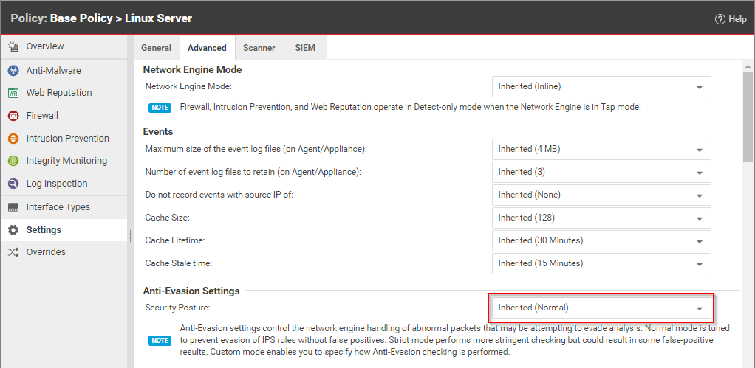The image size is (755, 368).
Task: Switch to the General tab
Action: 156,48
